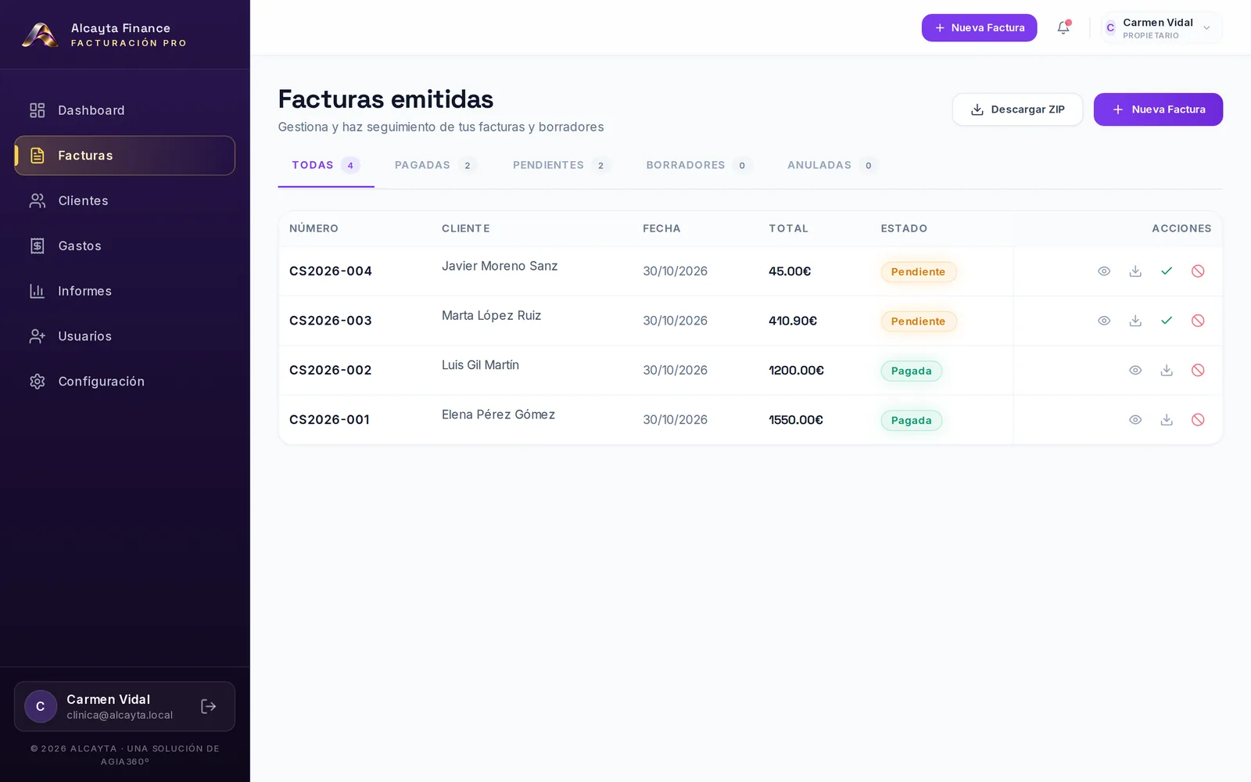View invoice CS2026-004 with eye icon
The height and width of the screenshot is (782, 1251).
[1104, 271]
